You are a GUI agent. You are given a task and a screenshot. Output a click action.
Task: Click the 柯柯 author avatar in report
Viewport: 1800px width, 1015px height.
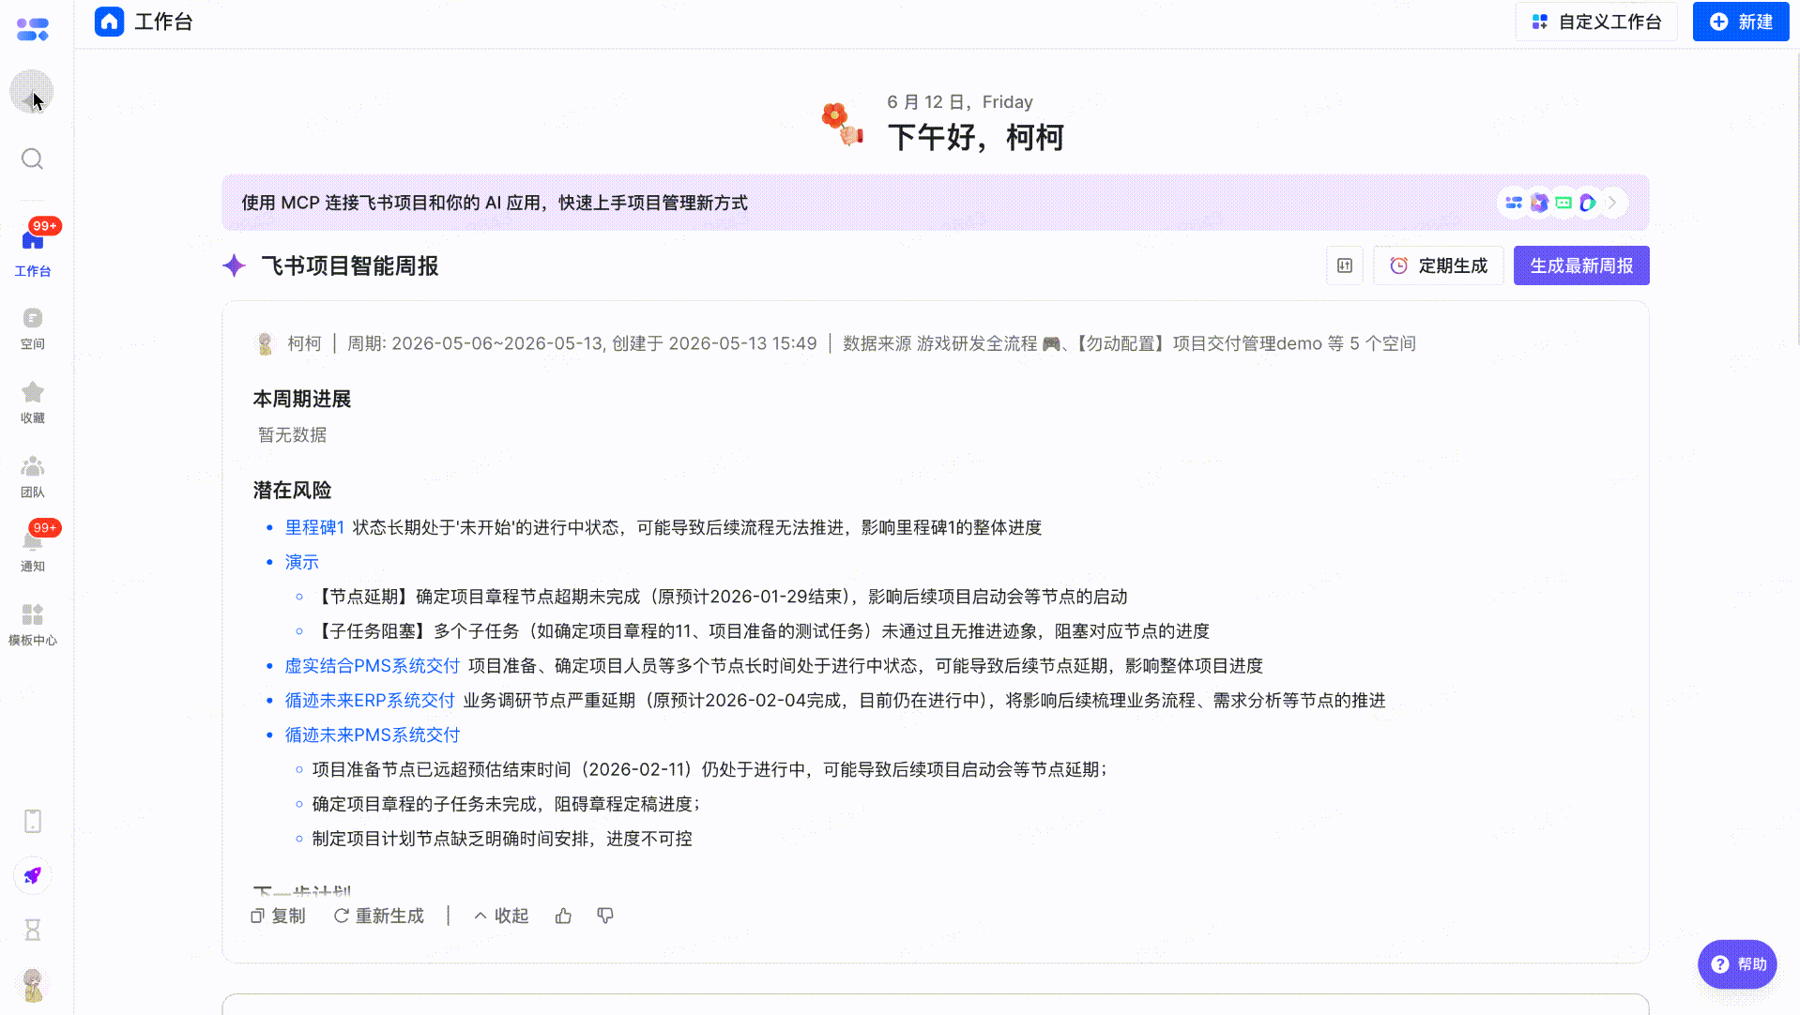coord(265,343)
